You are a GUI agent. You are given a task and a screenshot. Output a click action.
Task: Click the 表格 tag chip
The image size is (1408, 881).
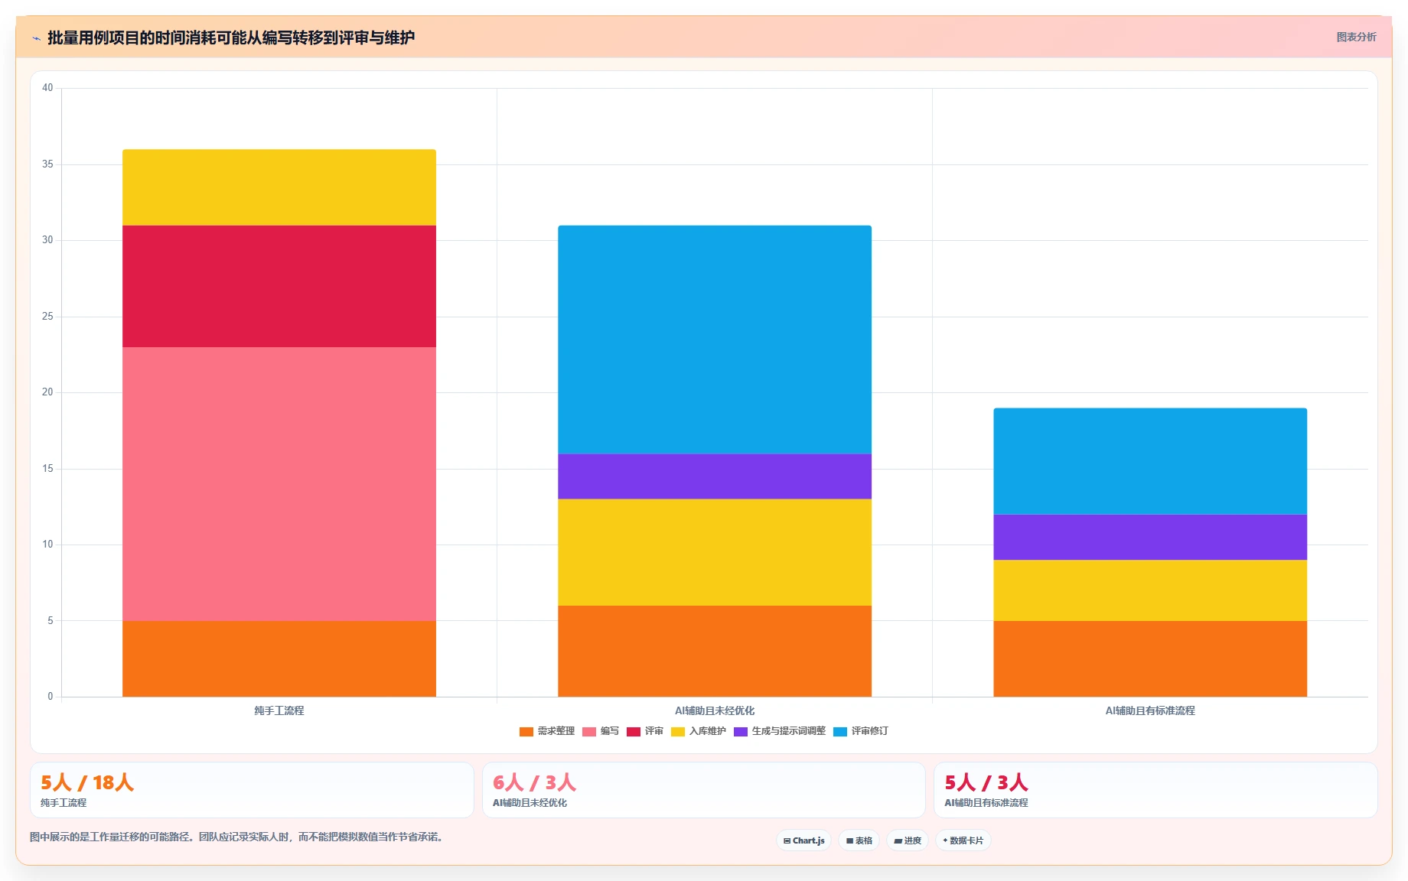(x=859, y=840)
